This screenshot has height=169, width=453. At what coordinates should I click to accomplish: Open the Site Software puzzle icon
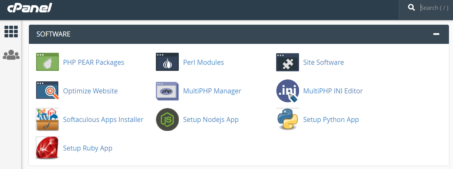[288, 62]
